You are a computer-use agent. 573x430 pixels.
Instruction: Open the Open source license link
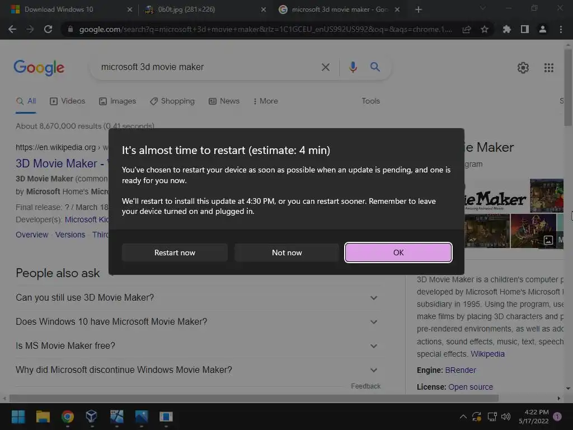[470, 387]
